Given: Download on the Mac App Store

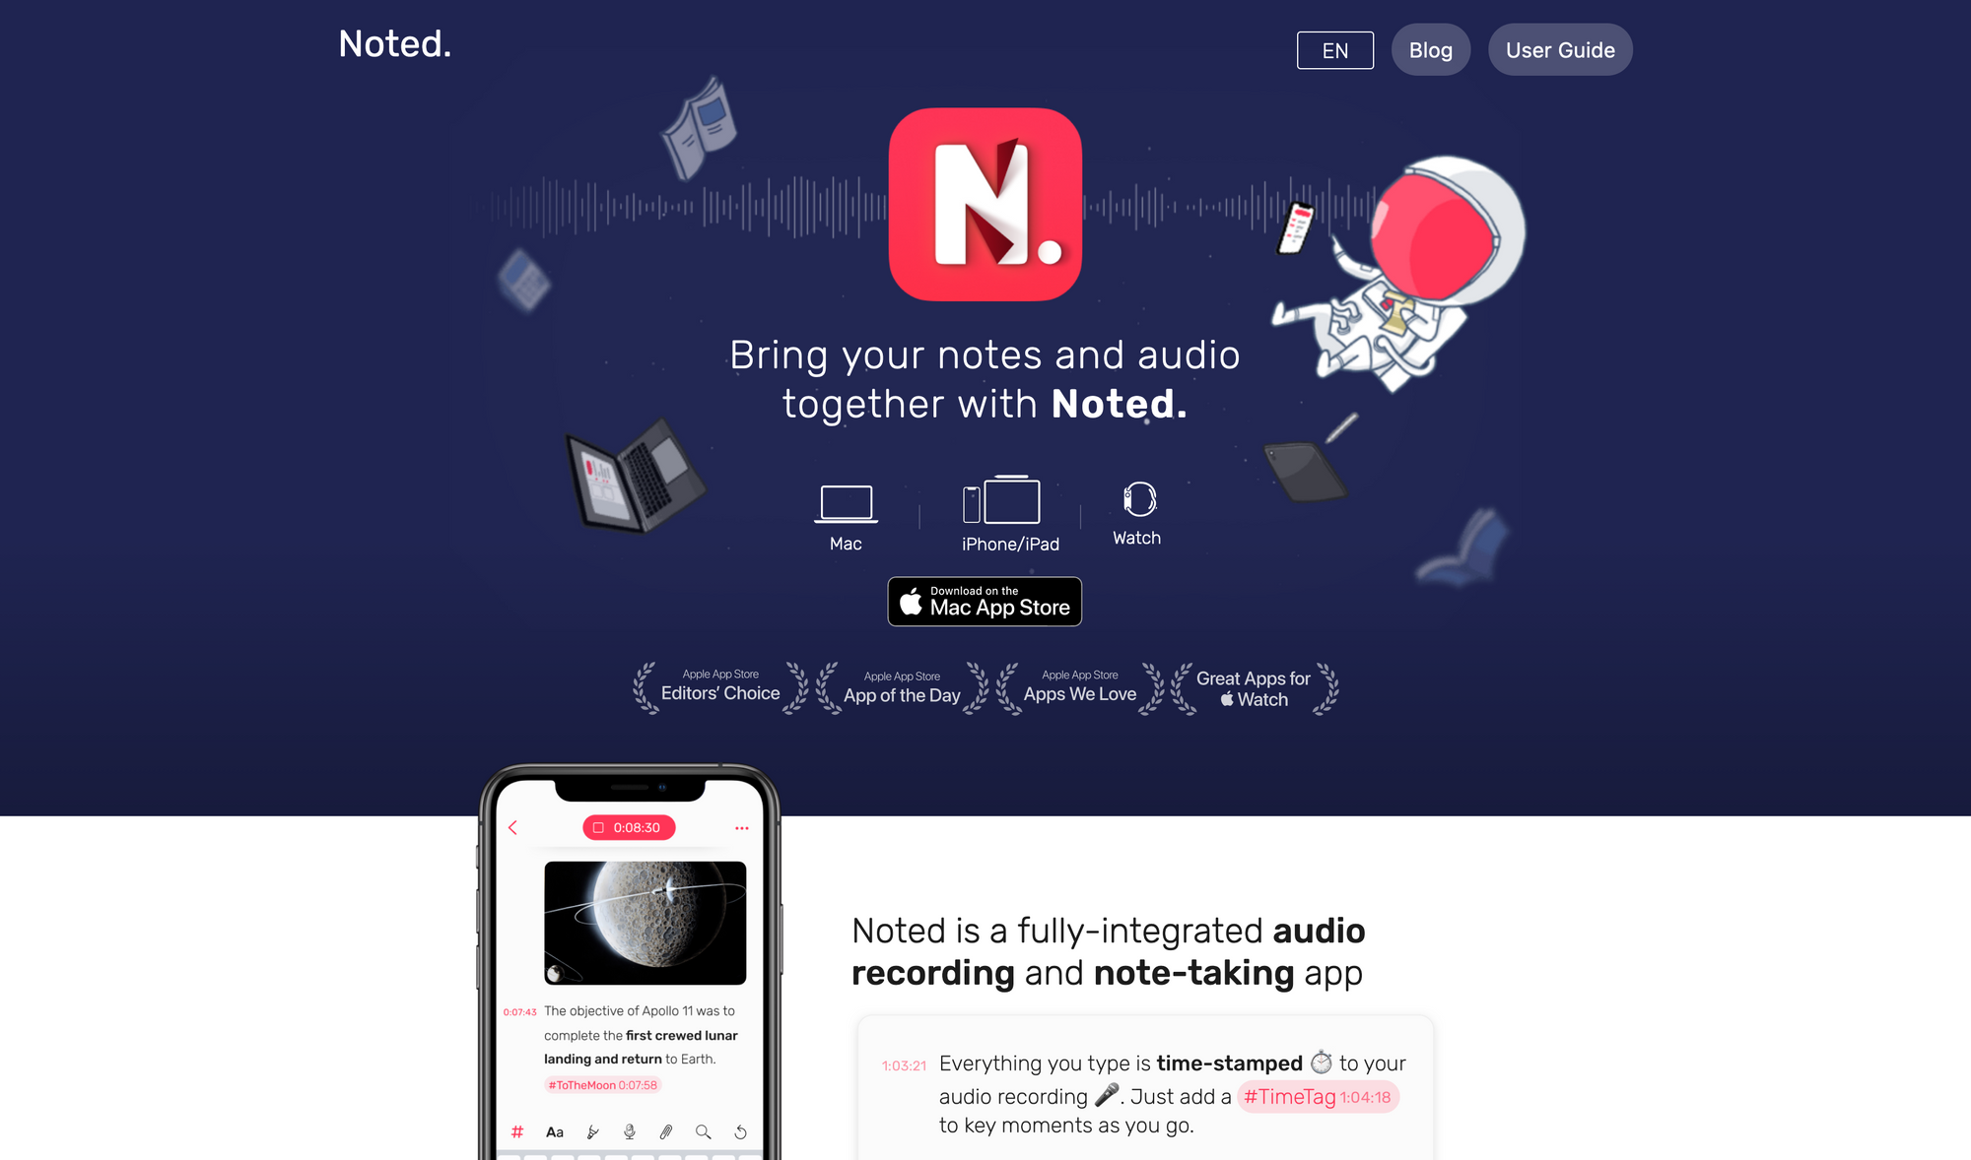Looking at the screenshot, I should point(985,601).
